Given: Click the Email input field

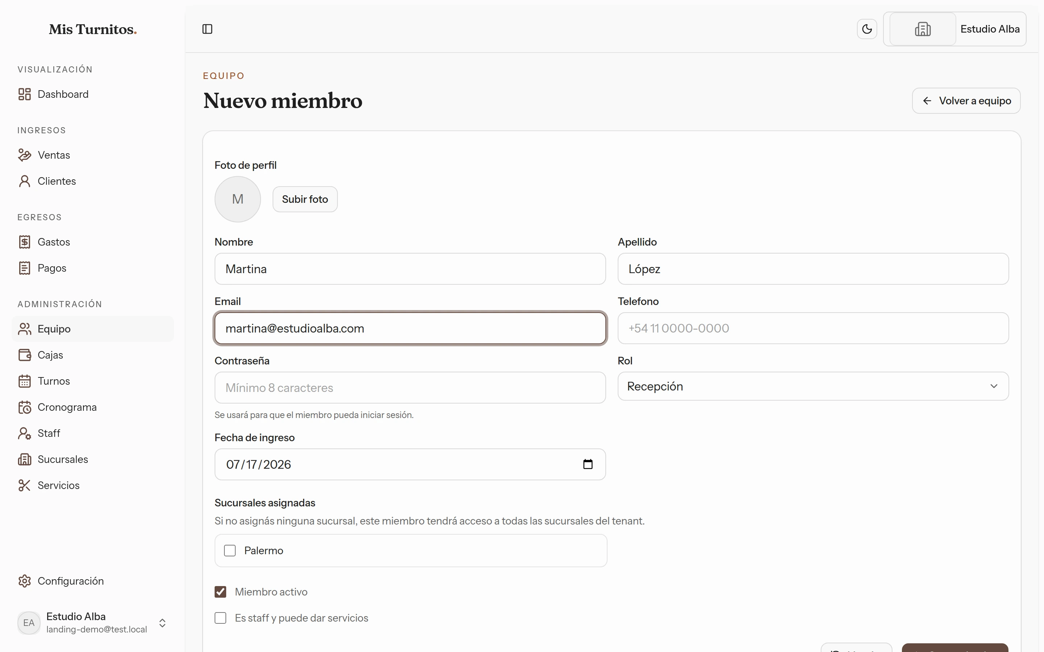Looking at the screenshot, I should [x=410, y=328].
